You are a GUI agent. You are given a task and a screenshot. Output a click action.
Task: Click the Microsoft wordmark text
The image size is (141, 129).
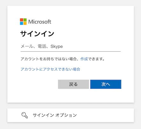40,22
